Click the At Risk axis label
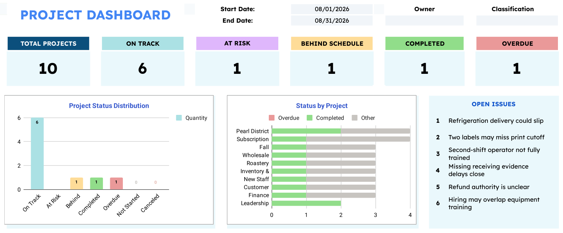The image size is (563, 233). click(53, 201)
